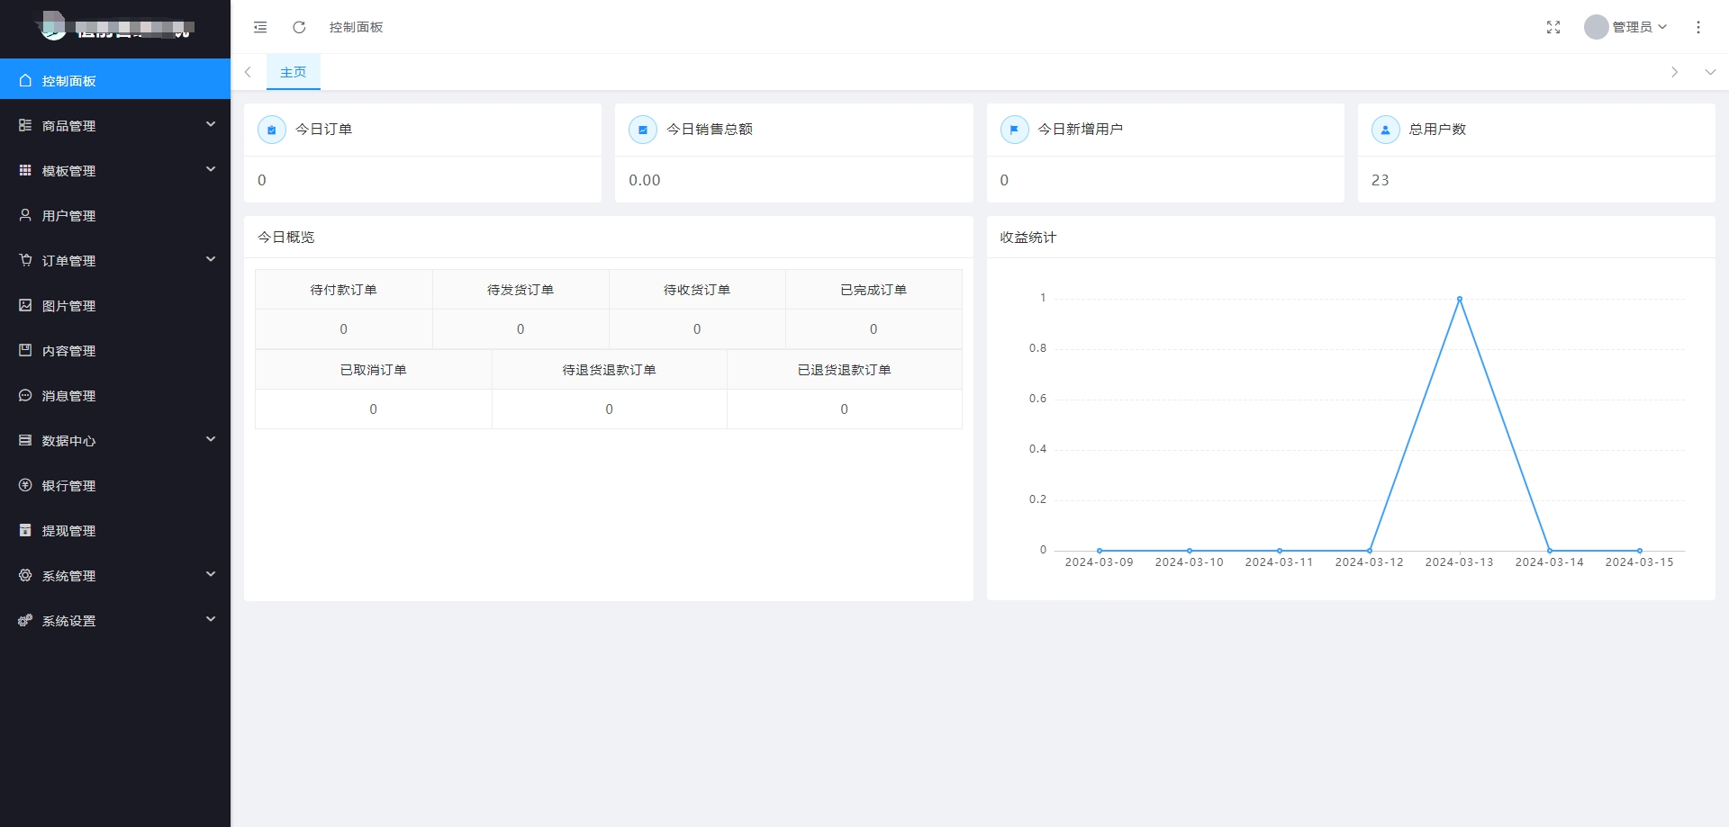This screenshot has height=827, width=1729.
Task: Click the 待收货订单 column header
Action: point(697,290)
